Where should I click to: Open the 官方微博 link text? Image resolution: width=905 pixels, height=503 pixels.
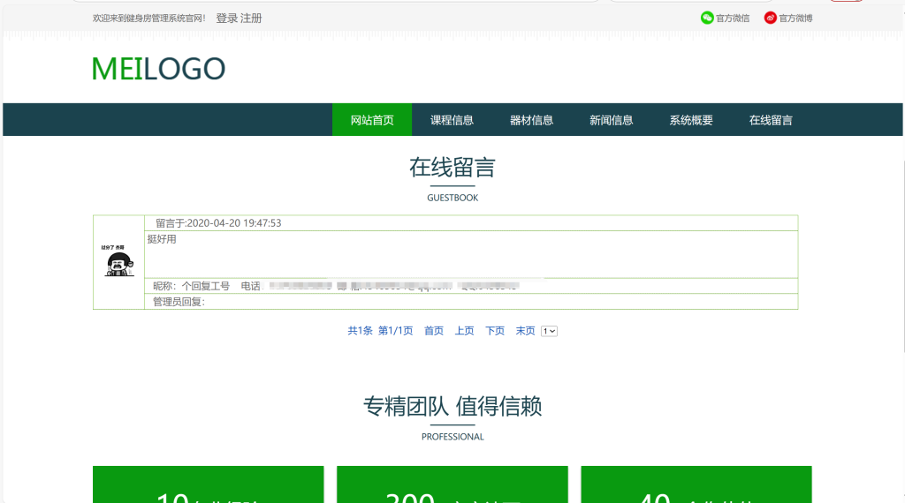795,19
